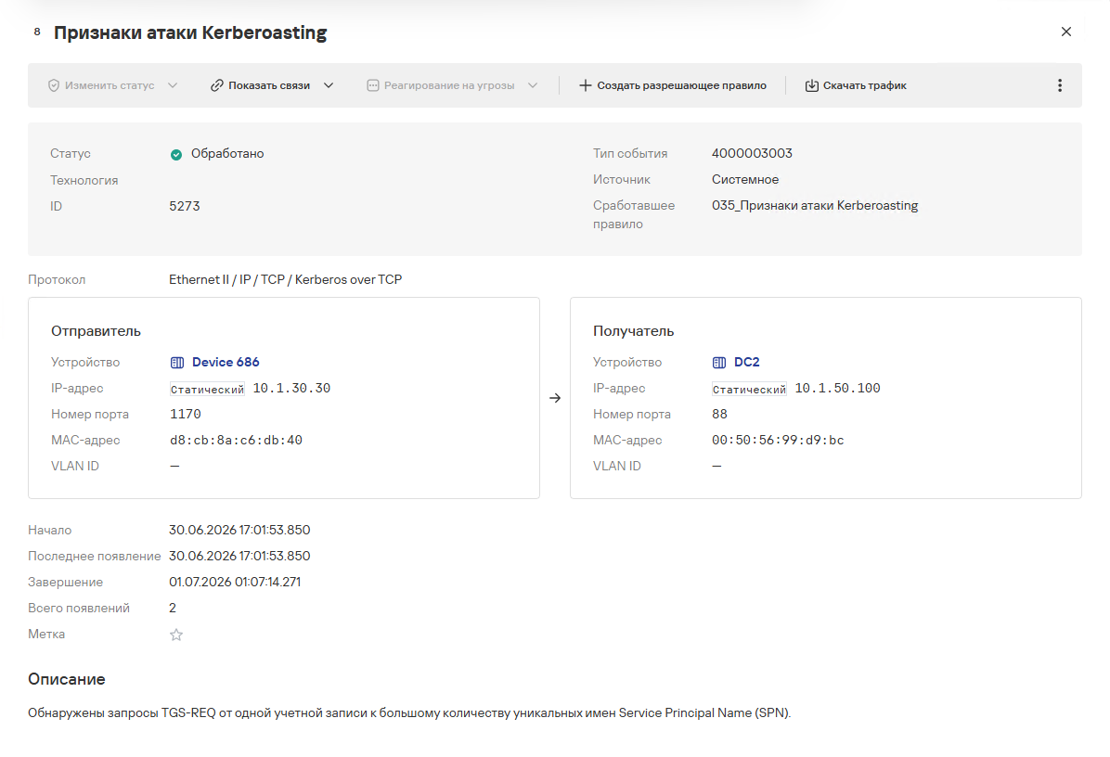
Task: Click the Скачать трафик button
Action: [856, 85]
